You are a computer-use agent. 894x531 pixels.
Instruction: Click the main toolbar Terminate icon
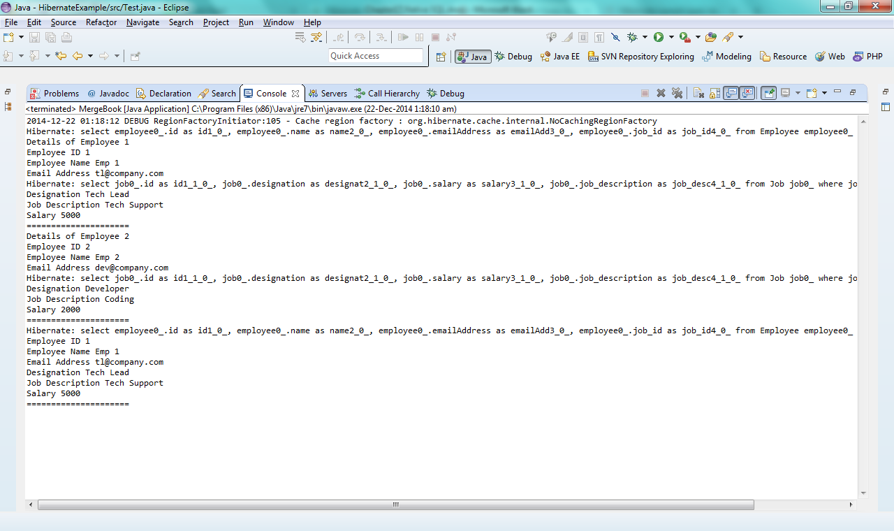[435, 37]
